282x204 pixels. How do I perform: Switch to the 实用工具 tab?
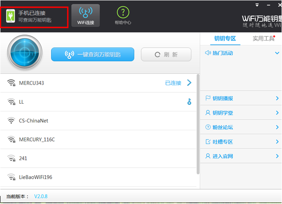[263, 38]
